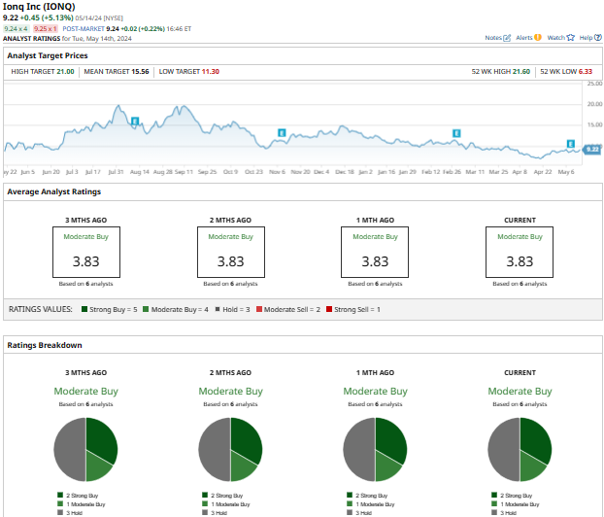Click Strong Sell dark red legend swatch
The height and width of the screenshot is (517, 604).
(329, 309)
